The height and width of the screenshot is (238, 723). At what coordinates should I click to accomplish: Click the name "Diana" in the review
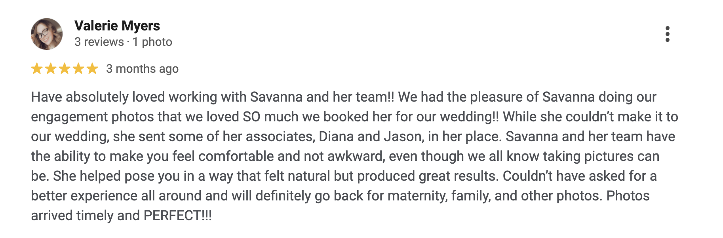coord(336,136)
